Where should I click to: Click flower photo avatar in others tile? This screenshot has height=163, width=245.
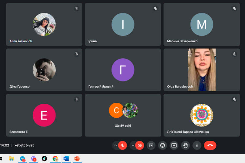point(130,110)
